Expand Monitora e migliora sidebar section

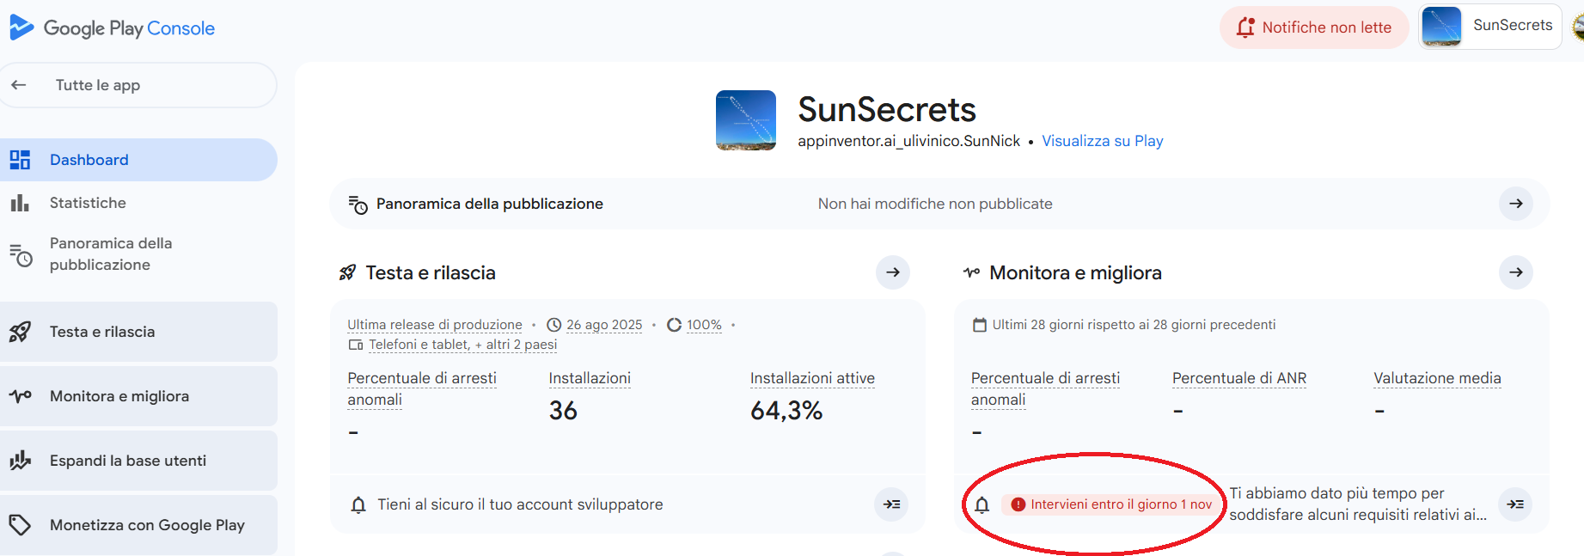[x=119, y=396]
